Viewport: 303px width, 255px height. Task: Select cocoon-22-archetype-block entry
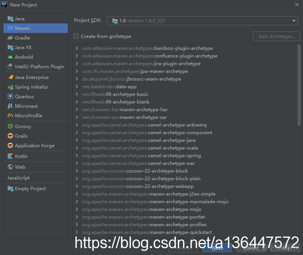pos(135,171)
